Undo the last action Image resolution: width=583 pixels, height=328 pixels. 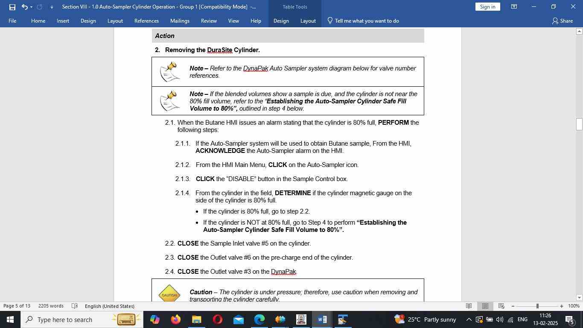pyautogui.click(x=24, y=7)
